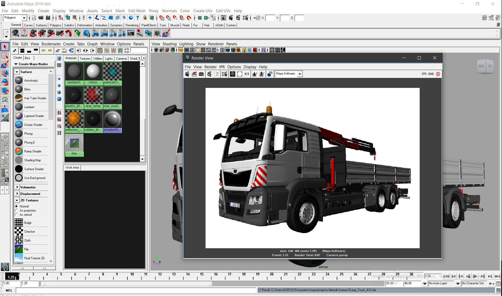Open render settings icon in Render View
The image size is (502, 296).
(x=224, y=74)
